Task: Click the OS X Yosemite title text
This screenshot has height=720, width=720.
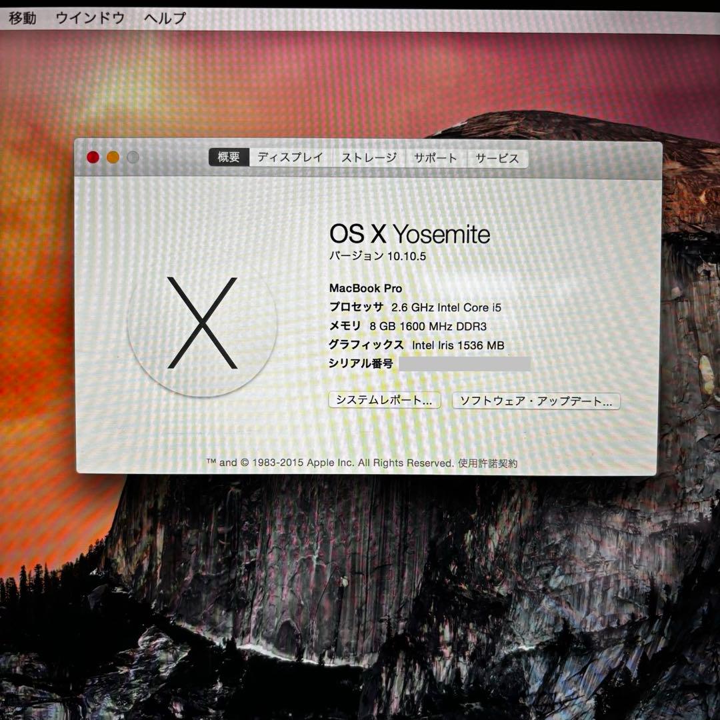Action: click(409, 233)
